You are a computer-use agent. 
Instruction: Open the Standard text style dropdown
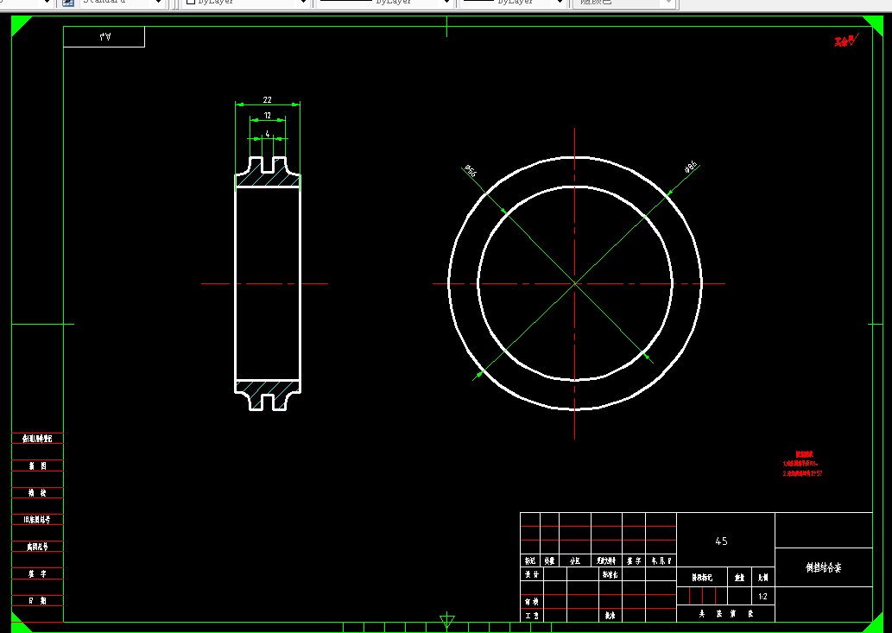(x=121, y=3)
